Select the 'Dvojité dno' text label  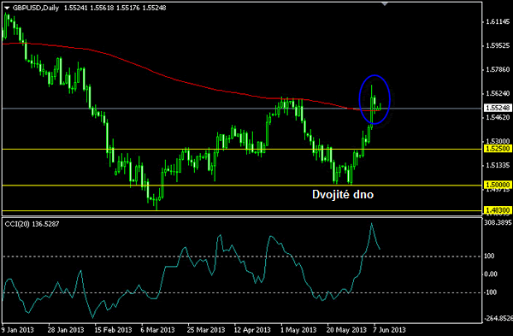(343, 194)
